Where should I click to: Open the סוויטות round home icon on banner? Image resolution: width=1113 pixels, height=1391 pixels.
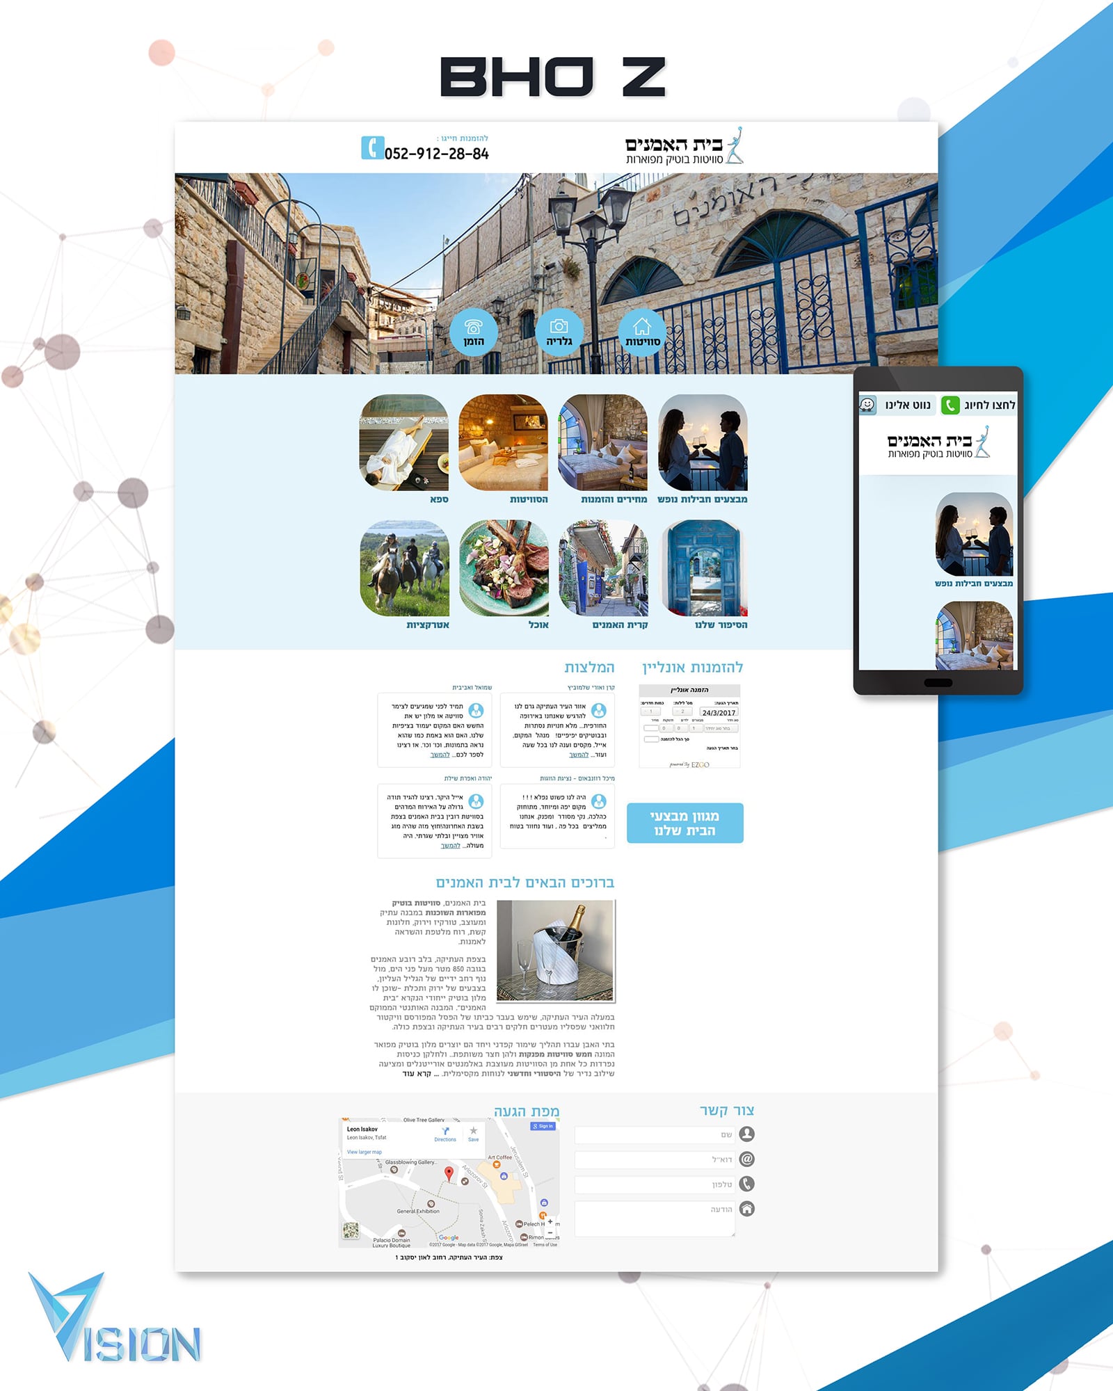click(x=642, y=332)
